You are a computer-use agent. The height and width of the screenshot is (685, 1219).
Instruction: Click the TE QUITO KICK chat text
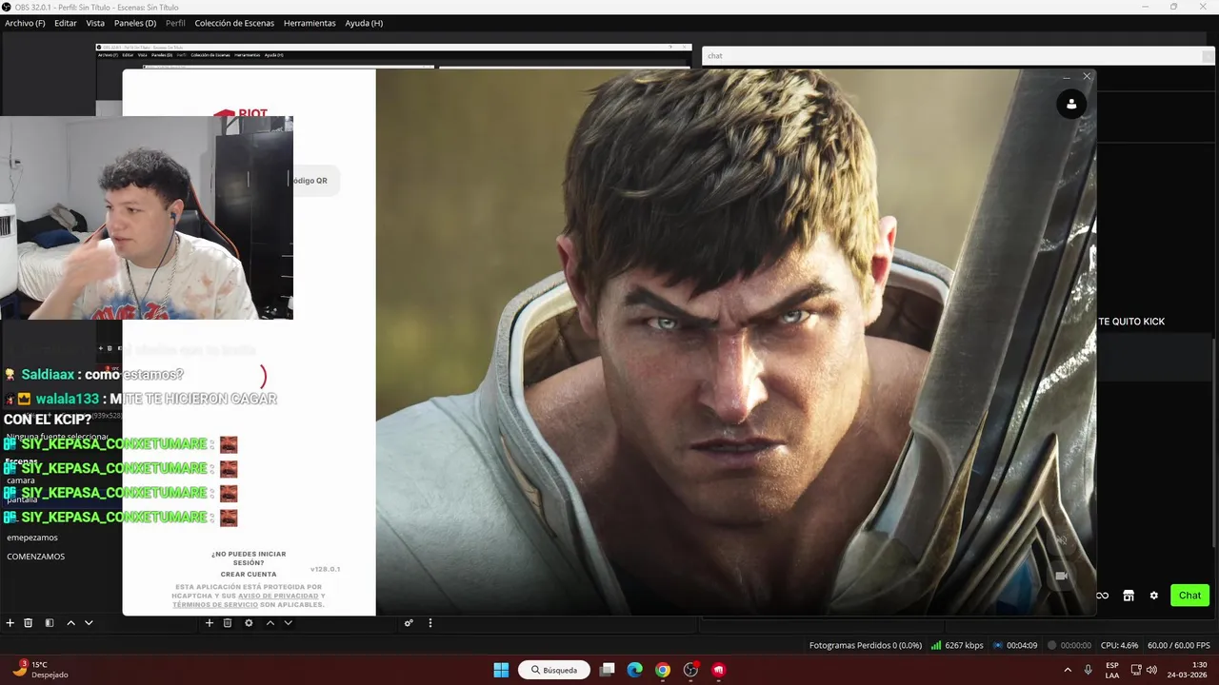(1131, 322)
